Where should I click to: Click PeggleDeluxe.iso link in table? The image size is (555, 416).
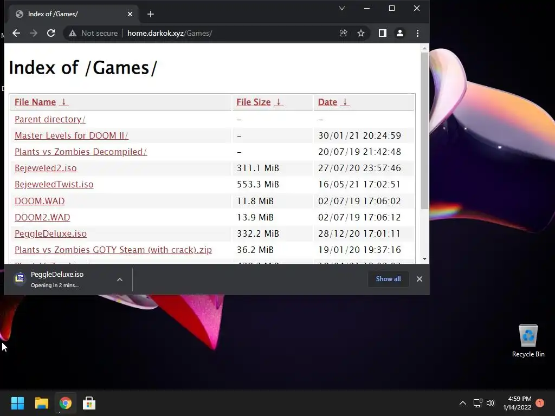pos(50,233)
